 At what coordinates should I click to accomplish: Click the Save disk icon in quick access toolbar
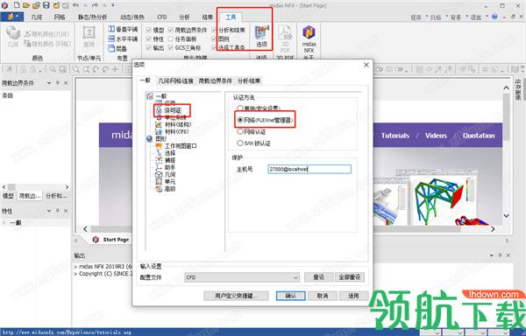pos(46,5)
